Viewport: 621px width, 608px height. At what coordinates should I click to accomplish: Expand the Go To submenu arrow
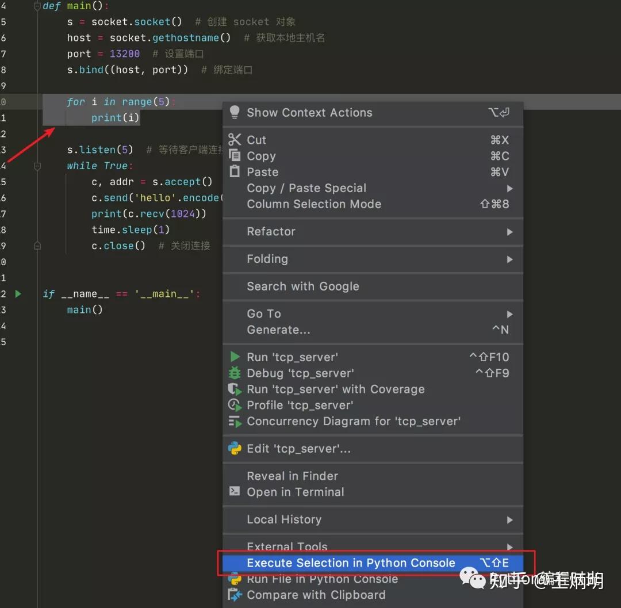(509, 313)
